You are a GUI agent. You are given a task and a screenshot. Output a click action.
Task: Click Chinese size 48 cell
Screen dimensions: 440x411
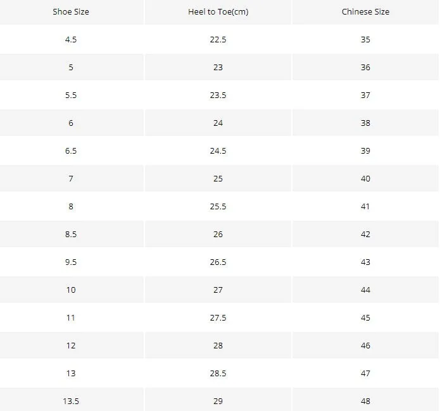pos(365,401)
